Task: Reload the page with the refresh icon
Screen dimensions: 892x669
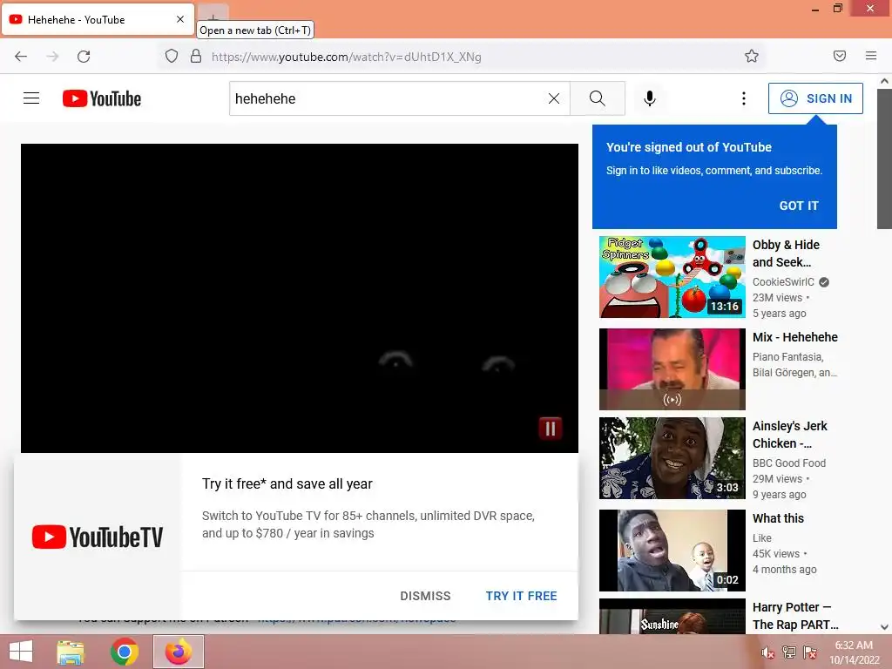Action: pos(84,57)
